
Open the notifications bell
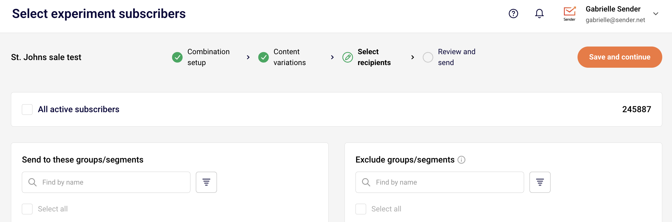pos(539,14)
